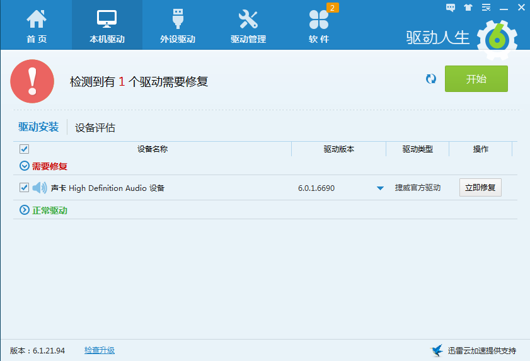Click the feedback speech bubble icon
This screenshot has height=361, width=530.
click(x=451, y=8)
